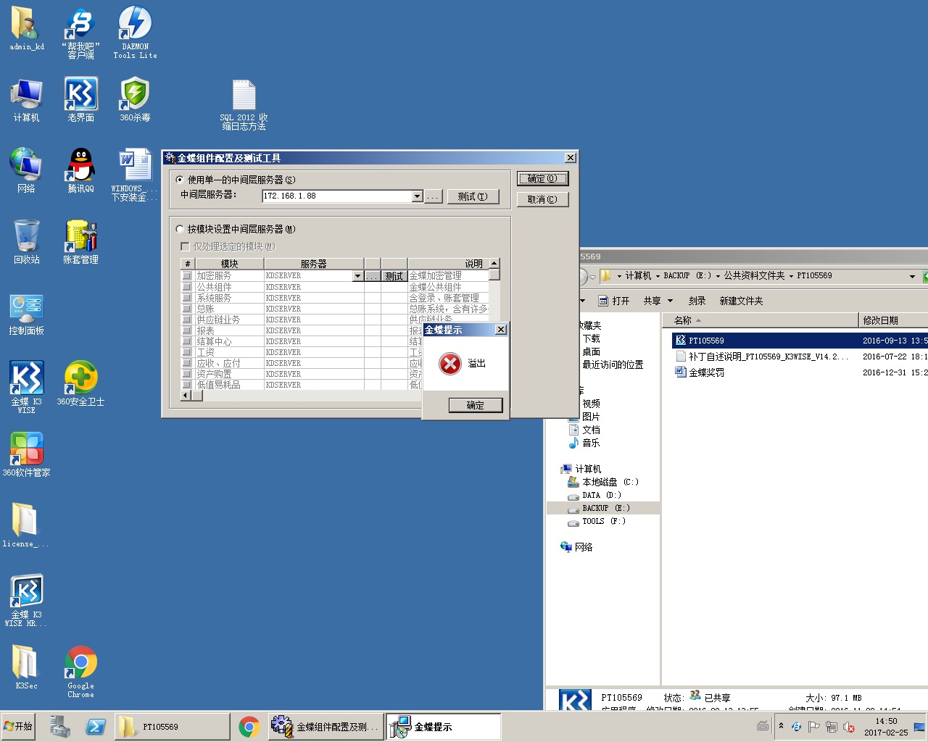The height and width of the screenshot is (742, 928).
Task: Open the 加密服务 row server dropdown arrow
Action: click(x=357, y=276)
